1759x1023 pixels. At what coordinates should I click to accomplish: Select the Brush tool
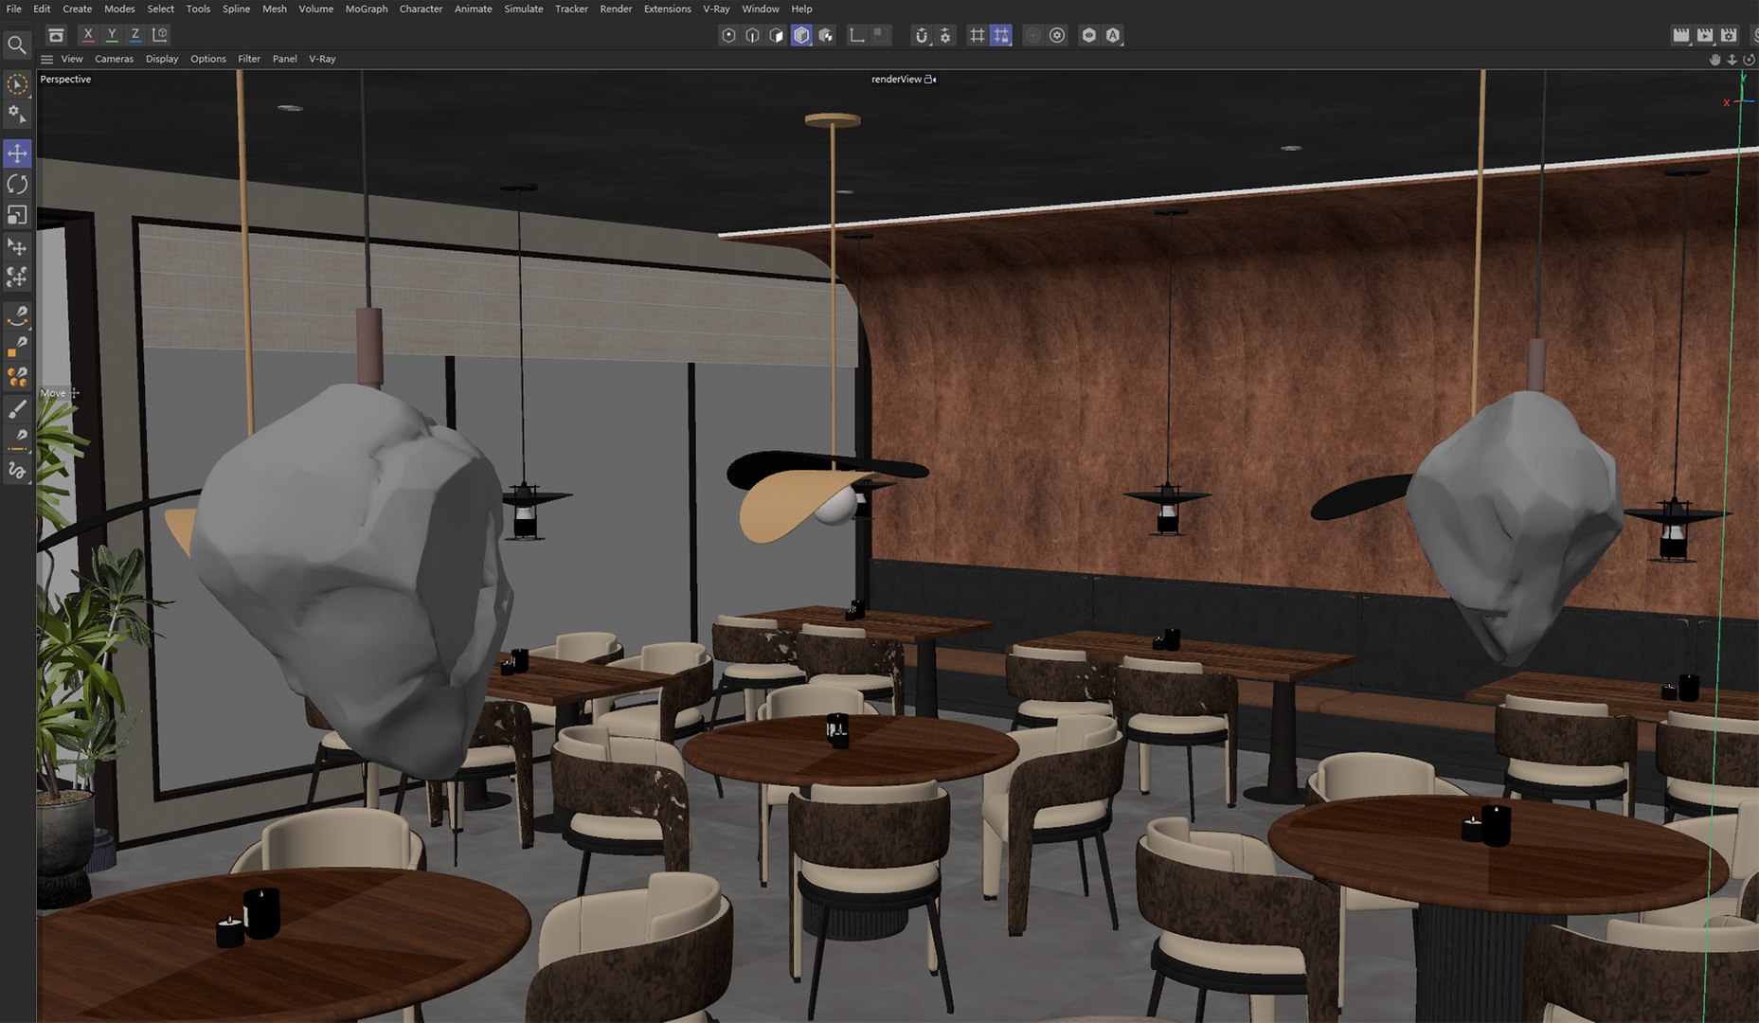(x=17, y=409)
